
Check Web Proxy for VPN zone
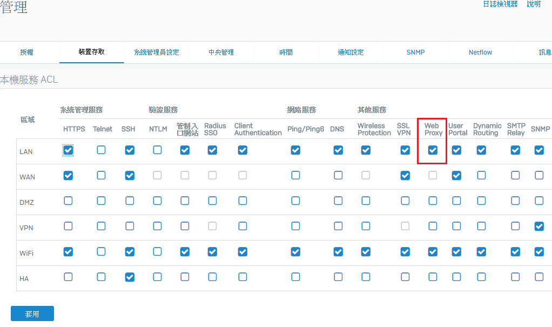(x=433, y=226)
